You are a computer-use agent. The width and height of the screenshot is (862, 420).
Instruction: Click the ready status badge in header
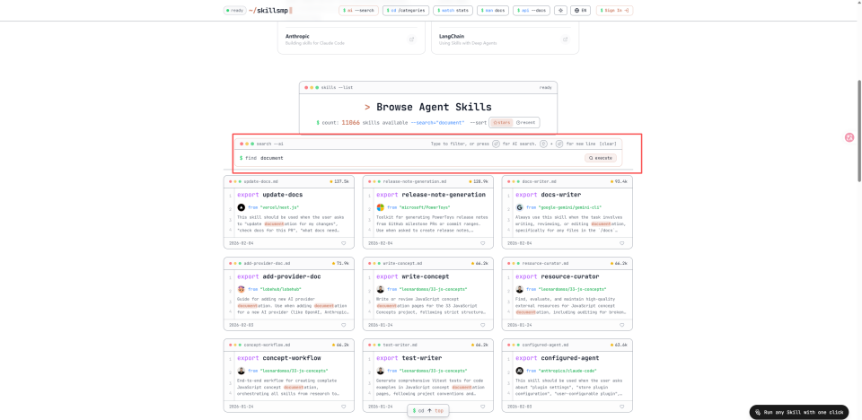coord(234,11)
